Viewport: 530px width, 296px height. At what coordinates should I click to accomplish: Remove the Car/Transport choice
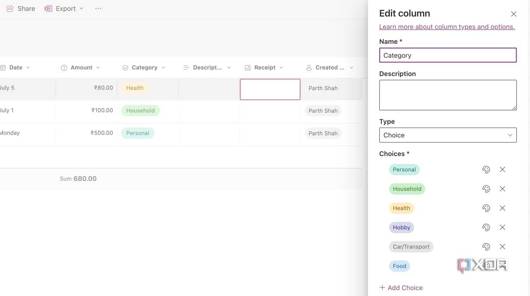pyautogui.click(x=502, y=247)
